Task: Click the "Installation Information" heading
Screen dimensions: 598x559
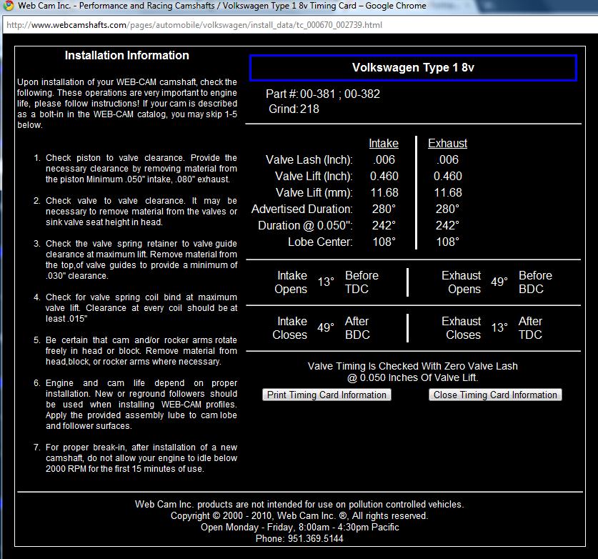Action: tap(127, 55)
